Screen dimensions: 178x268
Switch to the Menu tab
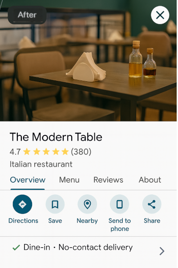pos(69,180)
